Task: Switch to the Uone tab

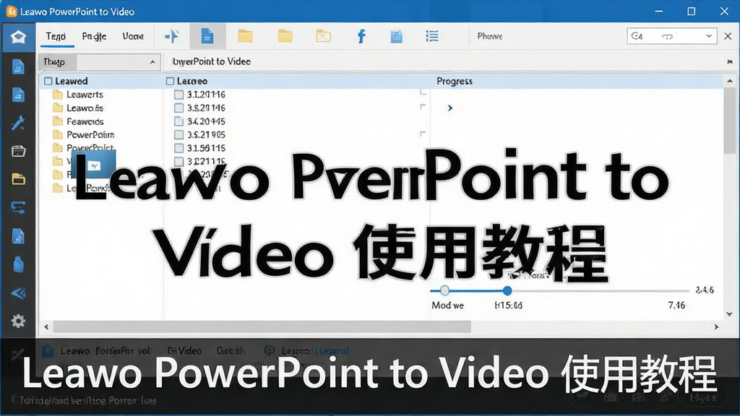Action: tap(133, 36)
